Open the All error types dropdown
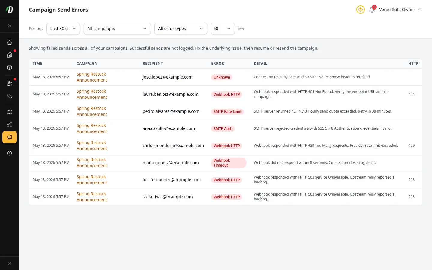Screen dimensions: 432x270 pyautogui.click(x=181, y=28)
